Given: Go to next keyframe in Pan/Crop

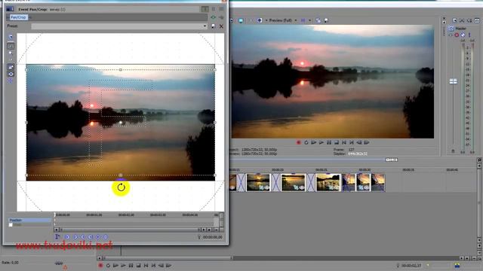Looking at the screenshot, I should 82,237.
